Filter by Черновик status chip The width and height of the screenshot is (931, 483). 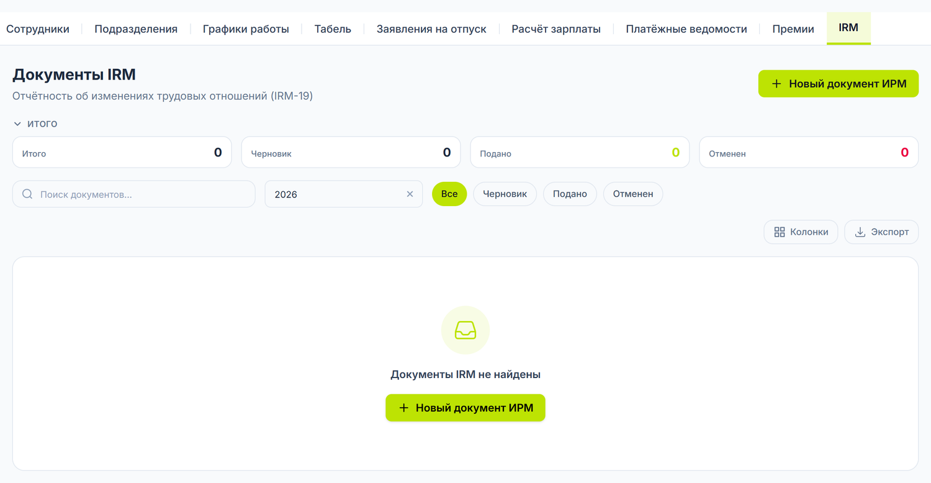point(505,194)
